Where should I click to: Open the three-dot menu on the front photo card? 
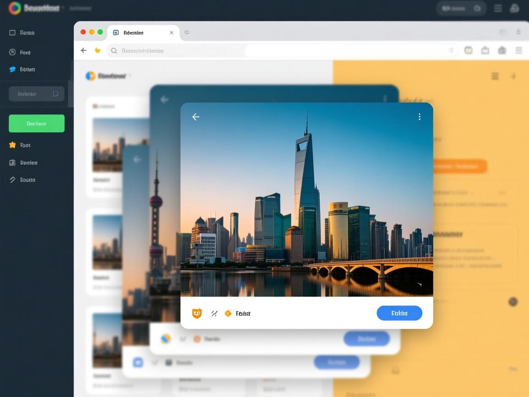(x=419, y=117)
